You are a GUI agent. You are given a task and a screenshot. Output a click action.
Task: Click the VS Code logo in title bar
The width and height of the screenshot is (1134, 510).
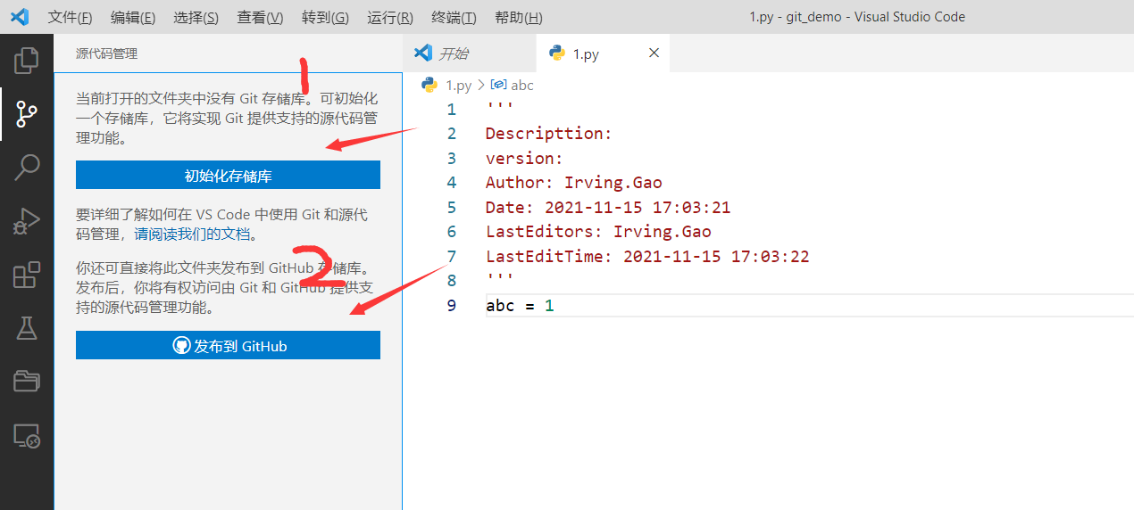click(x=19, y=17)
